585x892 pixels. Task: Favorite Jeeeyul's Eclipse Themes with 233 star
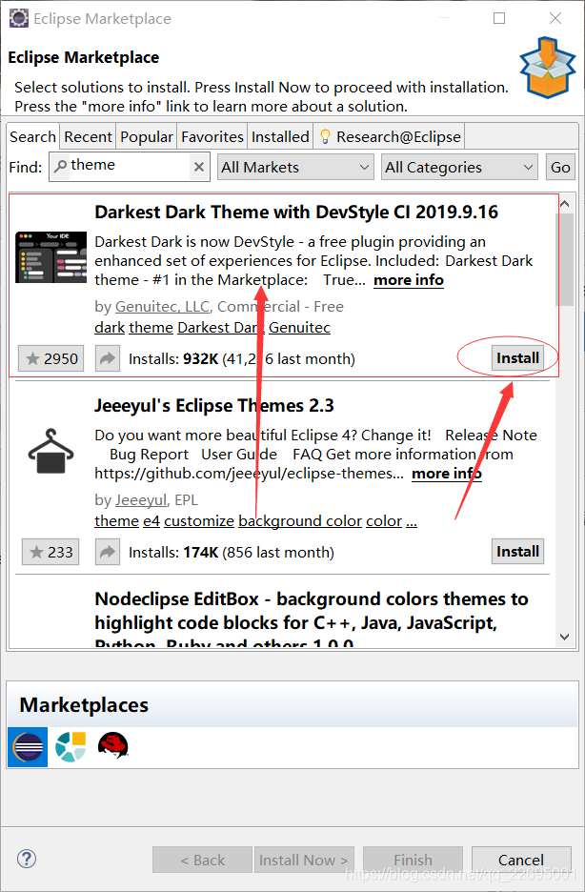(x=50, y=552)
